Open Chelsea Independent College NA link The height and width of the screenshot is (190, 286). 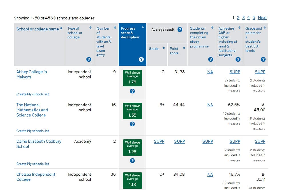tap(210, 174)
